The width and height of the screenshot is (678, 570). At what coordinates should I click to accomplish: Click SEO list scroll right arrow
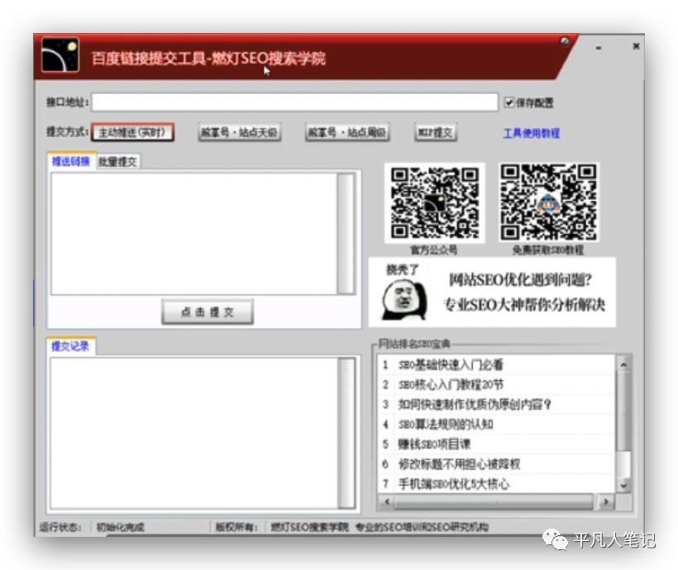[x=606, y=501]
